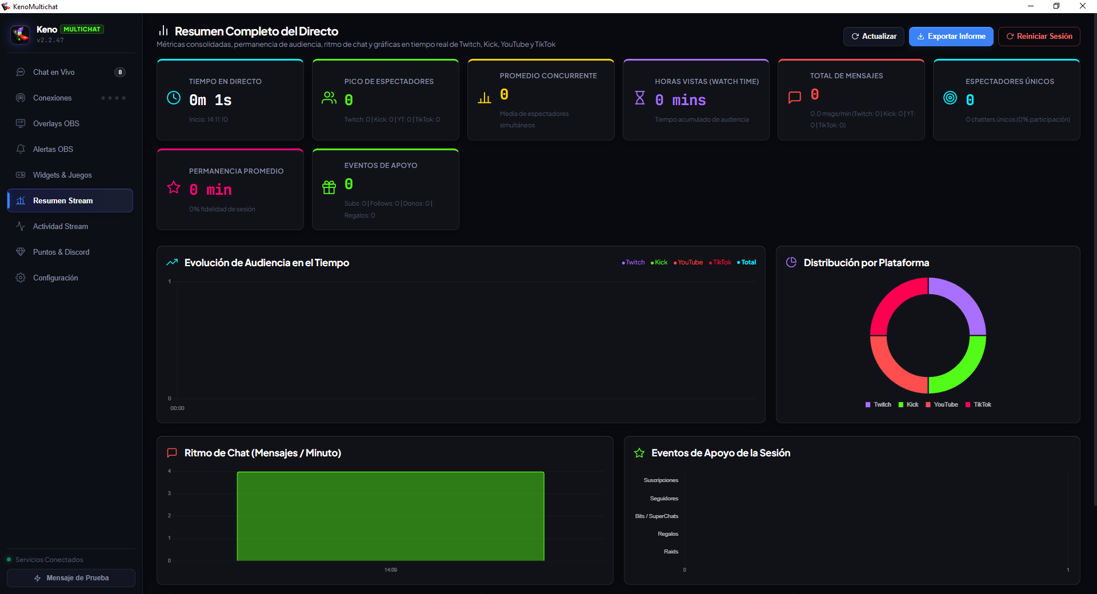Toggle Twitch in platform distribution legend

point(878,404)
